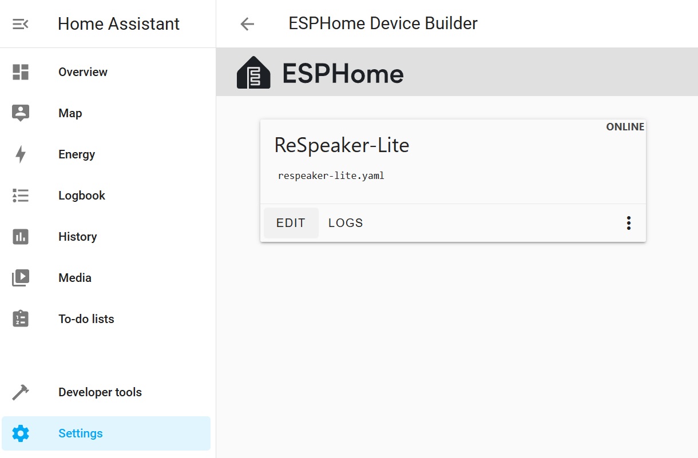Click the ONLINE status label

[625, 127]
